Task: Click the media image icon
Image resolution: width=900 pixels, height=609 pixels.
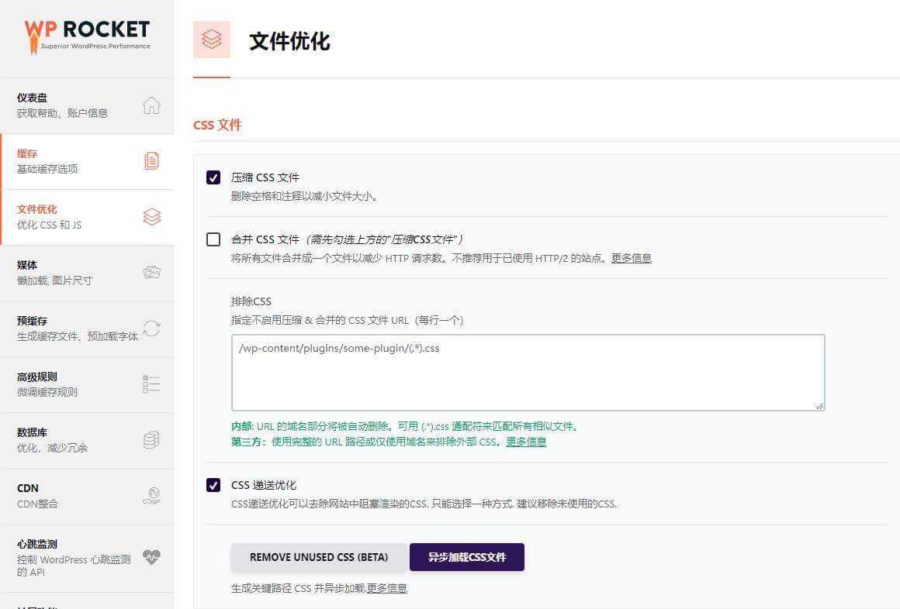Action: tap(152, 273)
